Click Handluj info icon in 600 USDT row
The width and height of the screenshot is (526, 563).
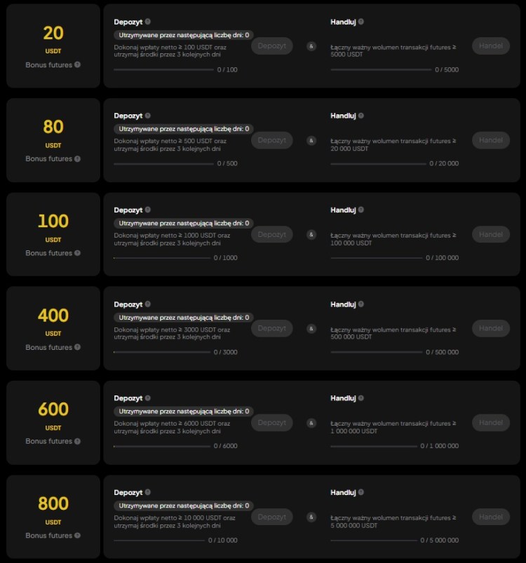[361, 398]
